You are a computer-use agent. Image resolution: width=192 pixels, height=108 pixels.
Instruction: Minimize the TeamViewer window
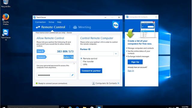(105, 17)
